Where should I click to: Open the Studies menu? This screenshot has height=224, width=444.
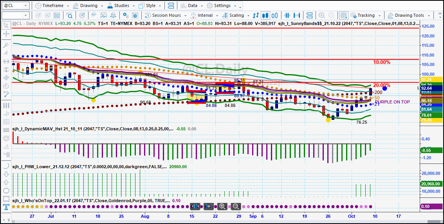click(x=118, y=5)
